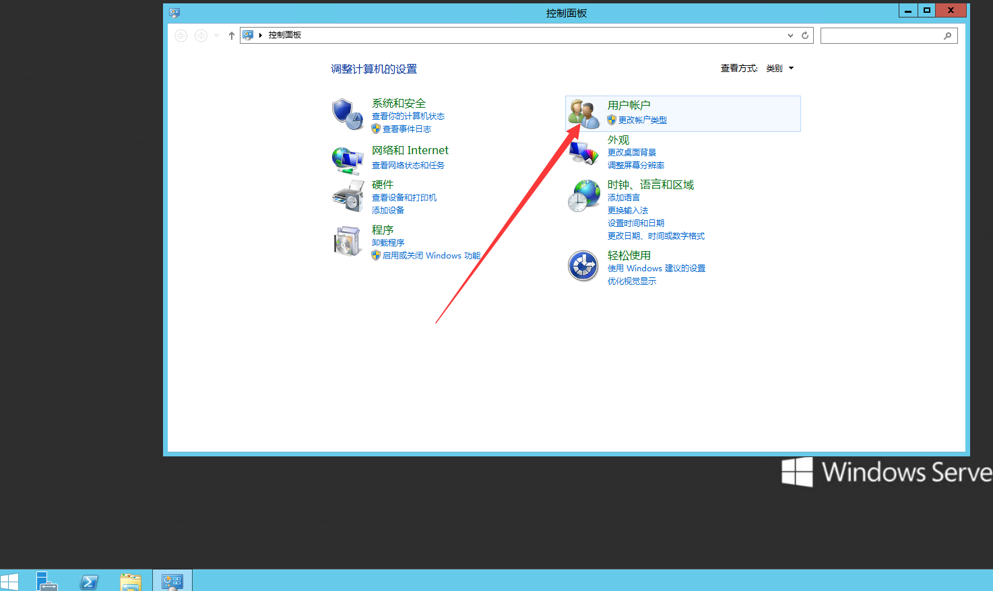Launch PowerShell from the taskbar
993x591 pixels.
pyautogui.click(x=89, y=582)
